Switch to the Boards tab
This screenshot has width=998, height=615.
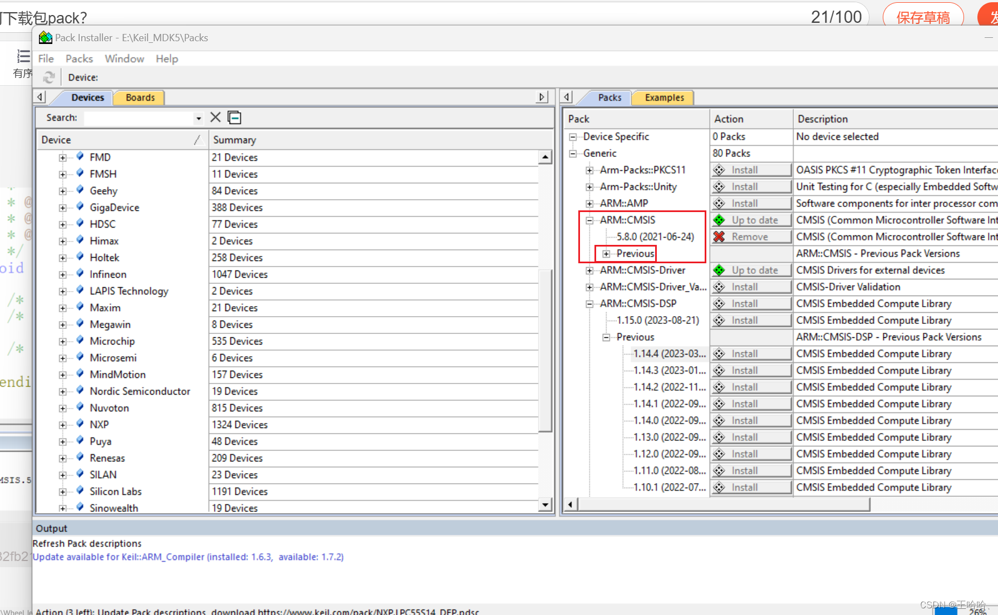140,97
